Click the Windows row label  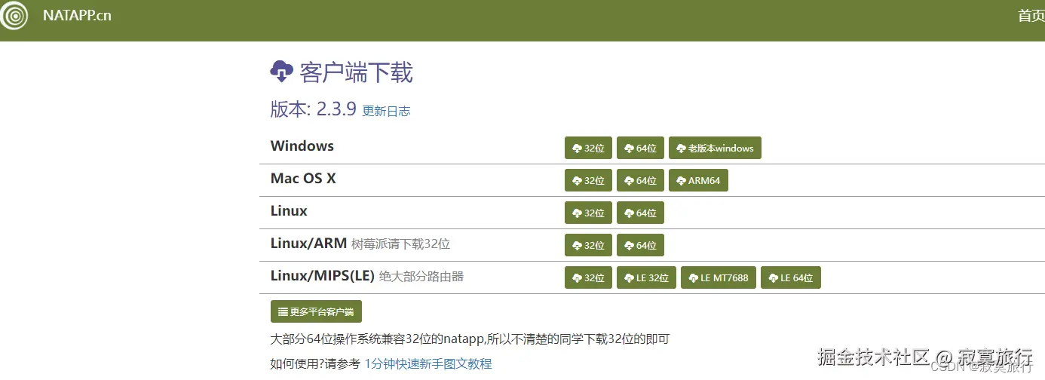coord(302,146)
